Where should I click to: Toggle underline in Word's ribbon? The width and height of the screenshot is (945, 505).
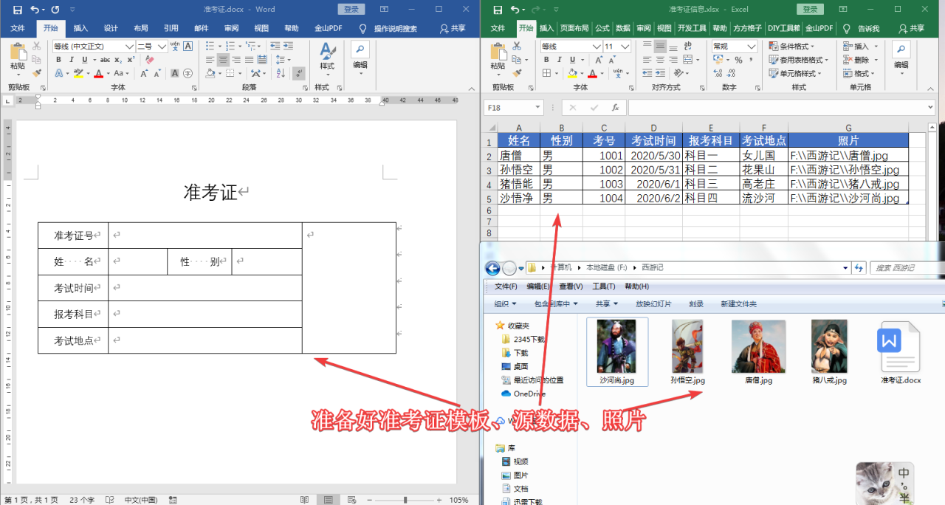click(x=85, y=60)
